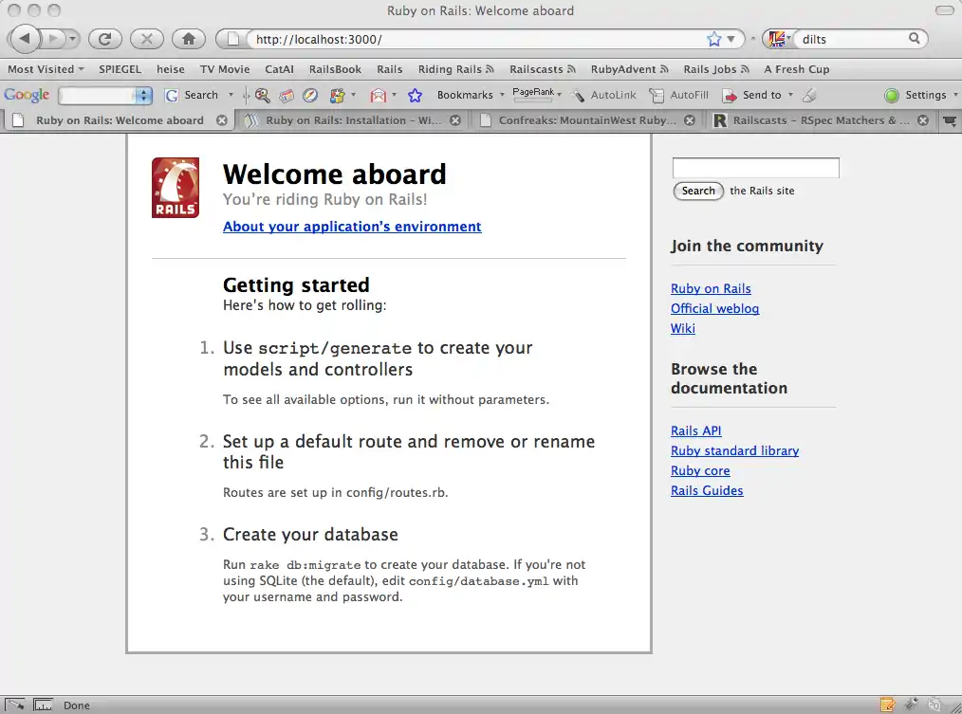962x714 pixels.
Task: Click the ruler icon in the status bar
Action: pos(43,705)
